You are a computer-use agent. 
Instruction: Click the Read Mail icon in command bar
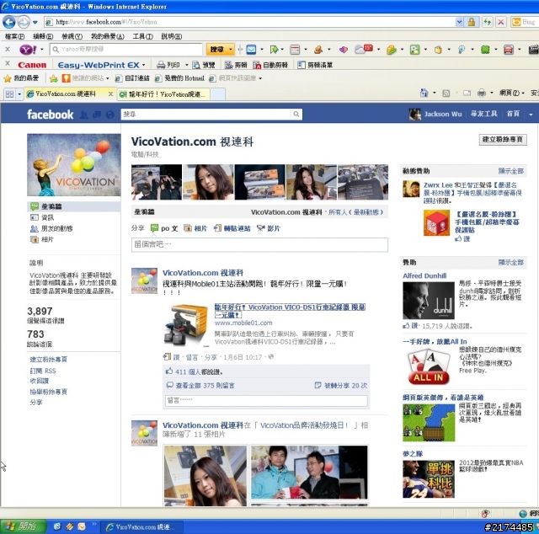467,93
